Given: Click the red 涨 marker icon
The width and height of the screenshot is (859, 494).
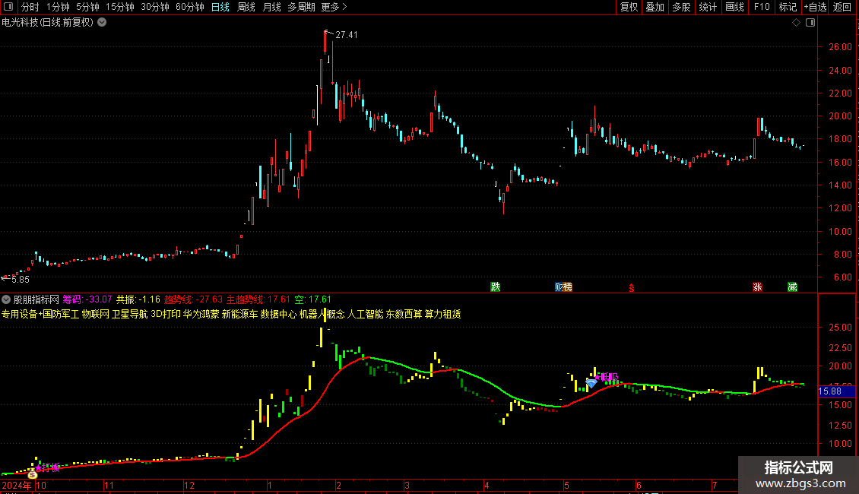Looking at the screenshot, I should (x=757, y=287).
